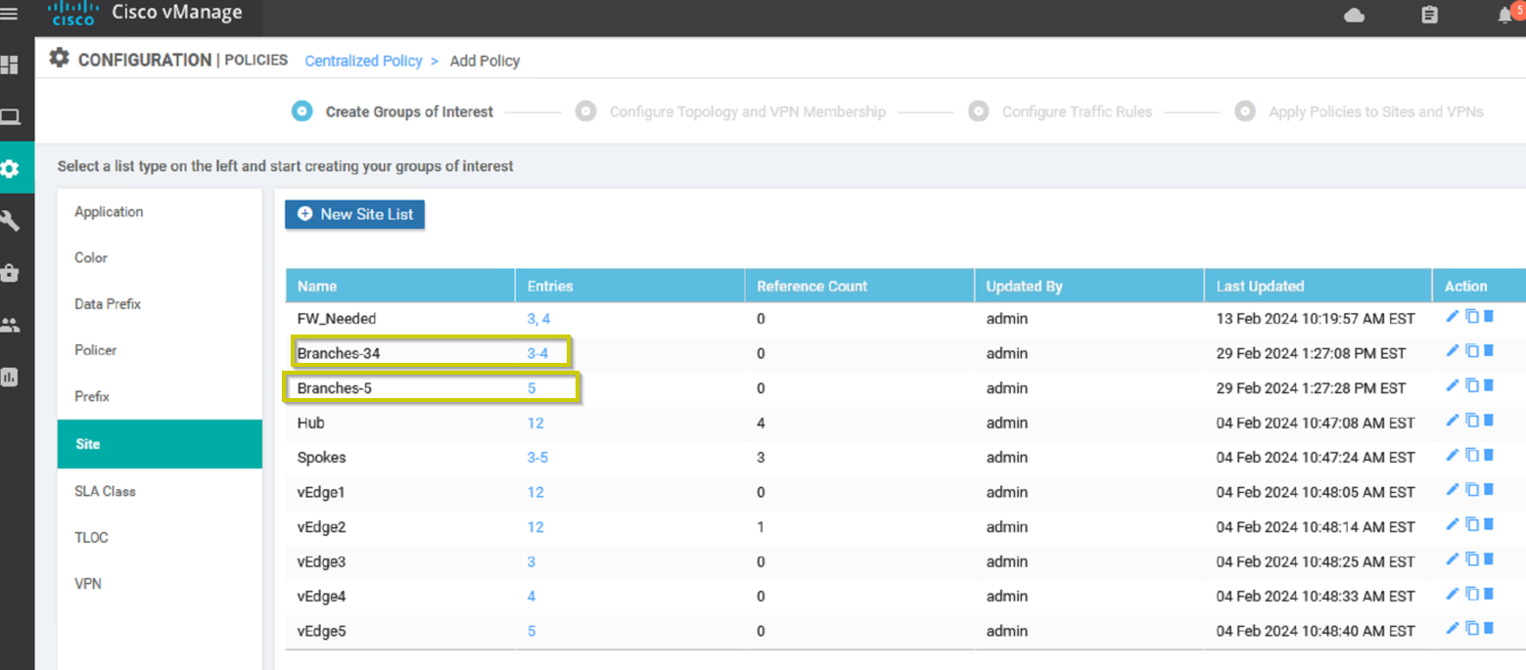Open the Monitor sidebar laptop icon
This screenshot has width=1526, height=670.
click(10, 117)
